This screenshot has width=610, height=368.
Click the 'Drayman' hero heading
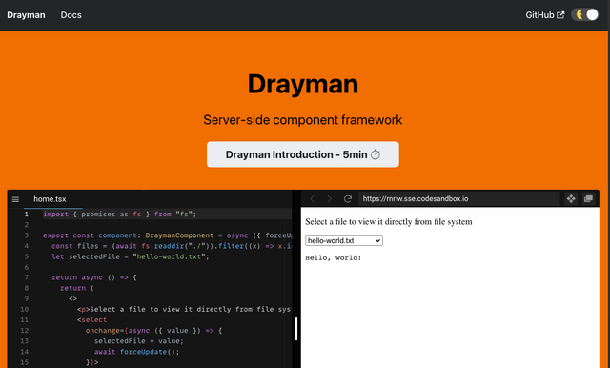[x=303, y=84]
